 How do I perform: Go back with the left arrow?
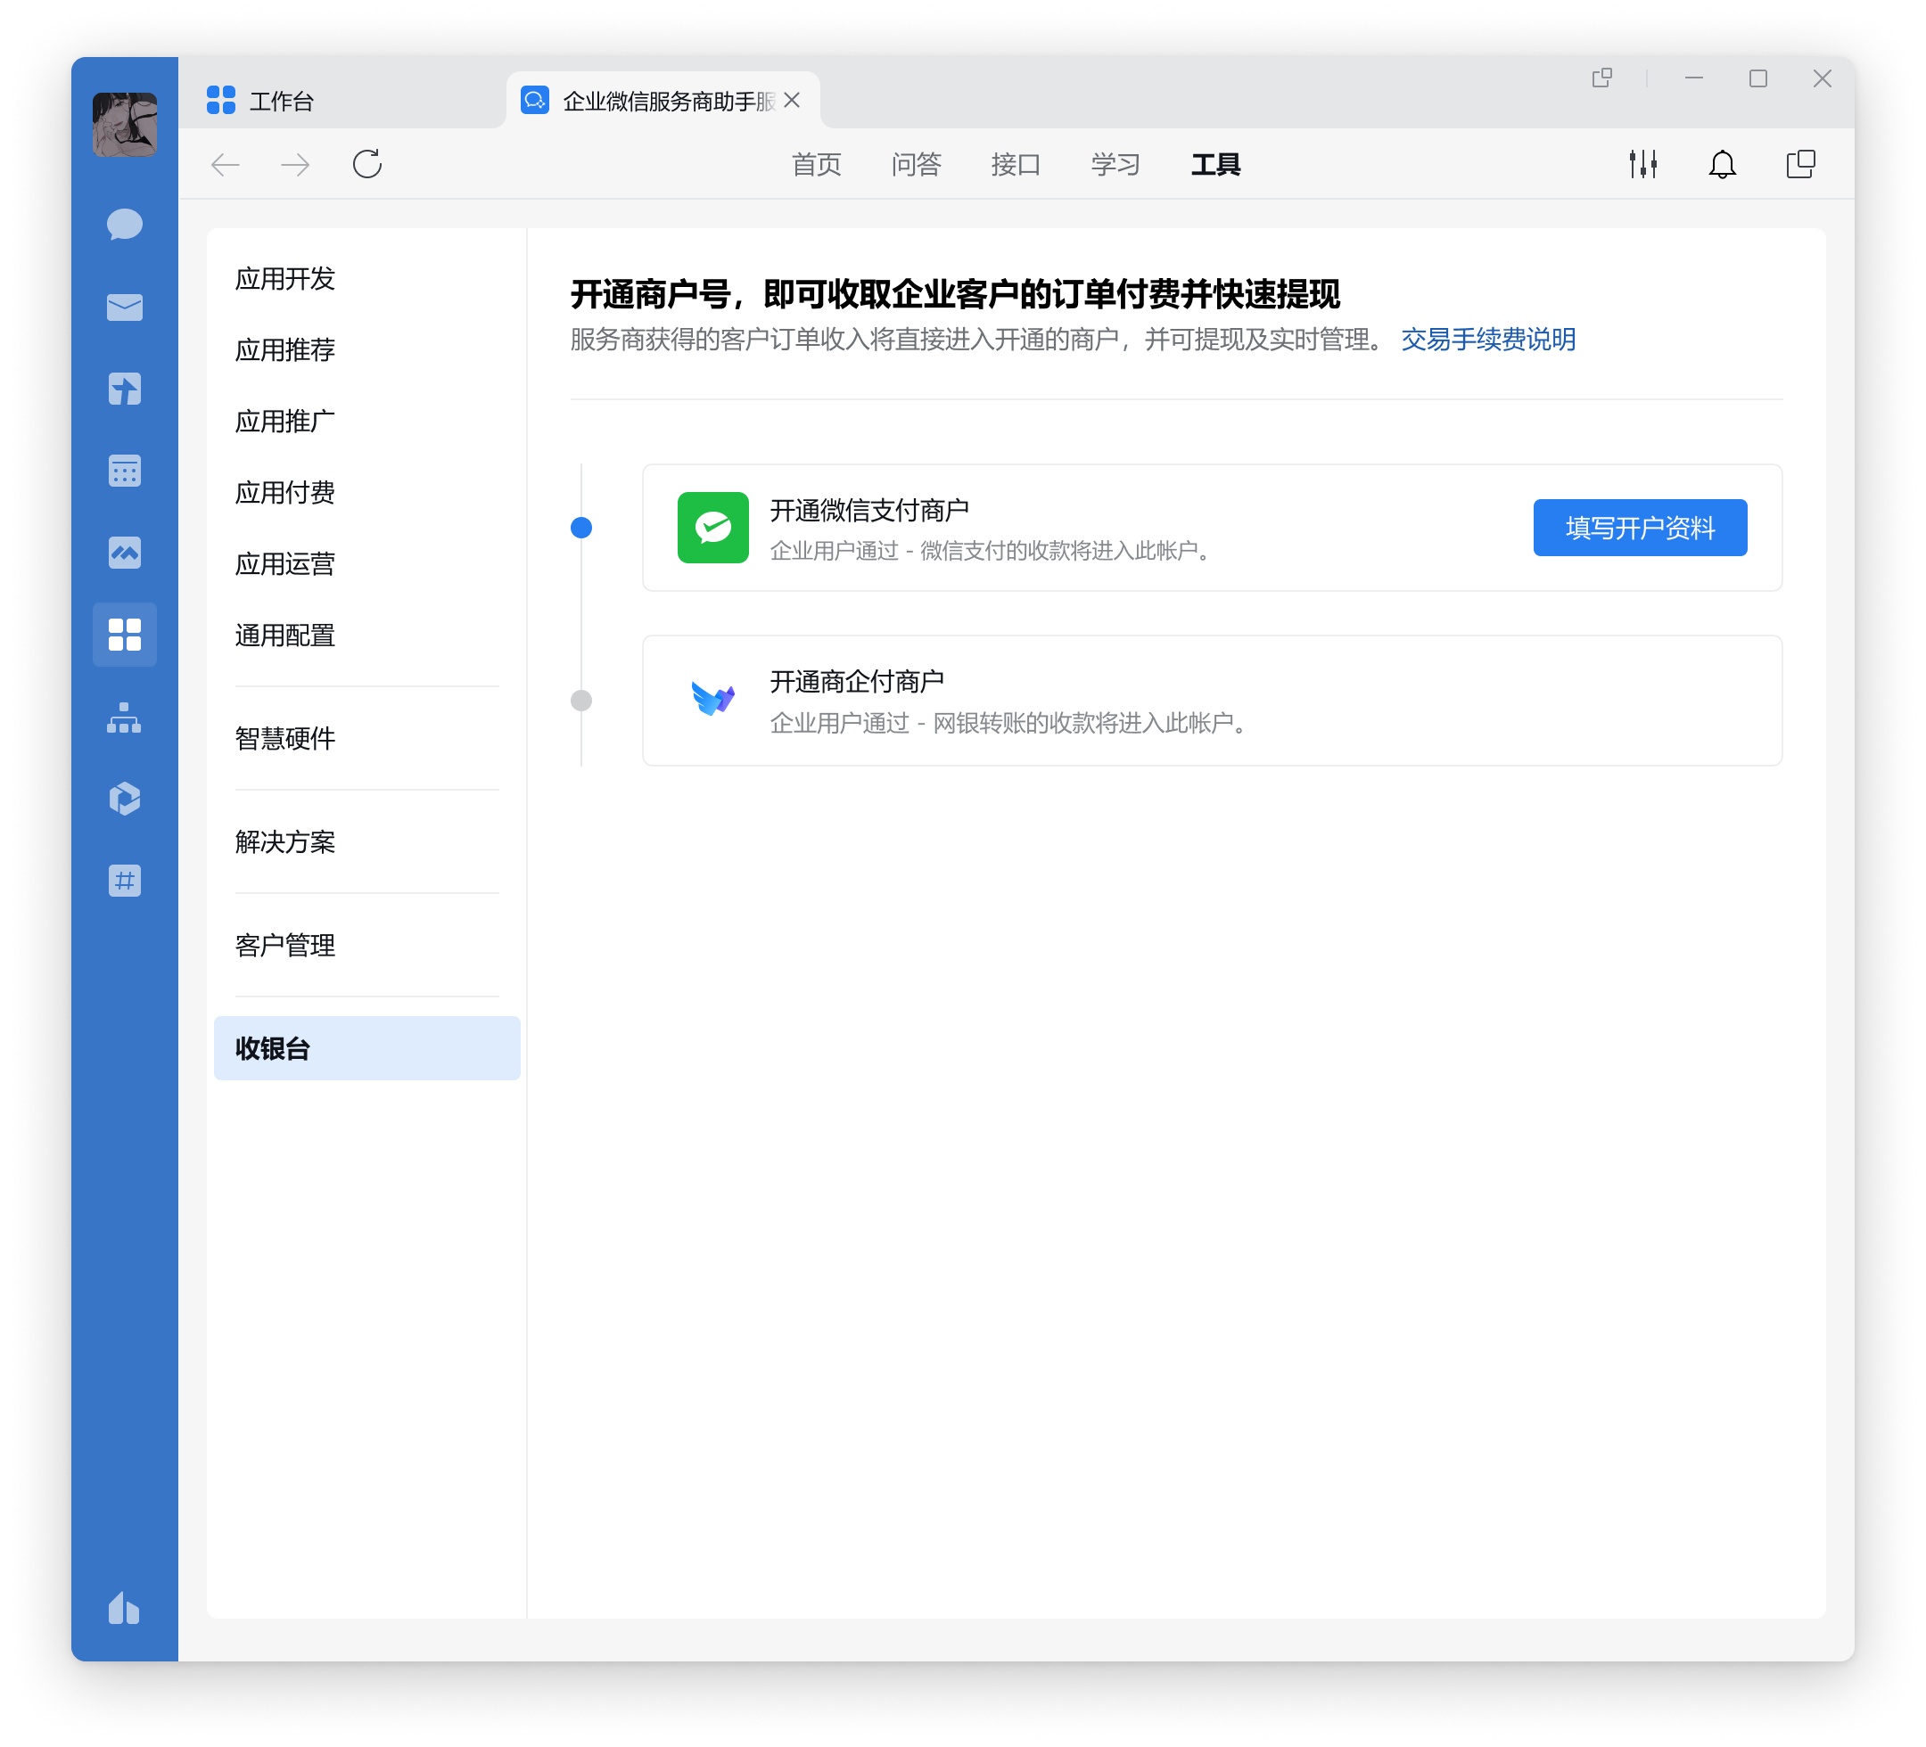coord(226,164)
